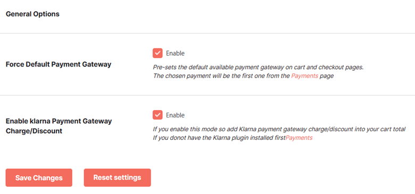The width and height of the screenshot is (415, 194).
Task: Click 'If you enable this mode' description line
Action: (279, 129)
